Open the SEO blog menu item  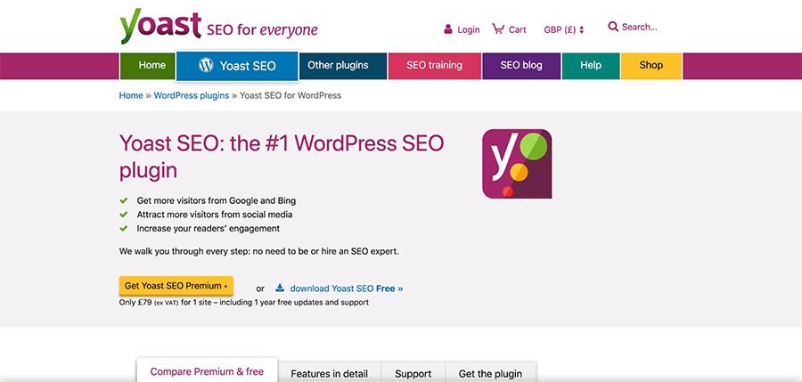(521, 66)
